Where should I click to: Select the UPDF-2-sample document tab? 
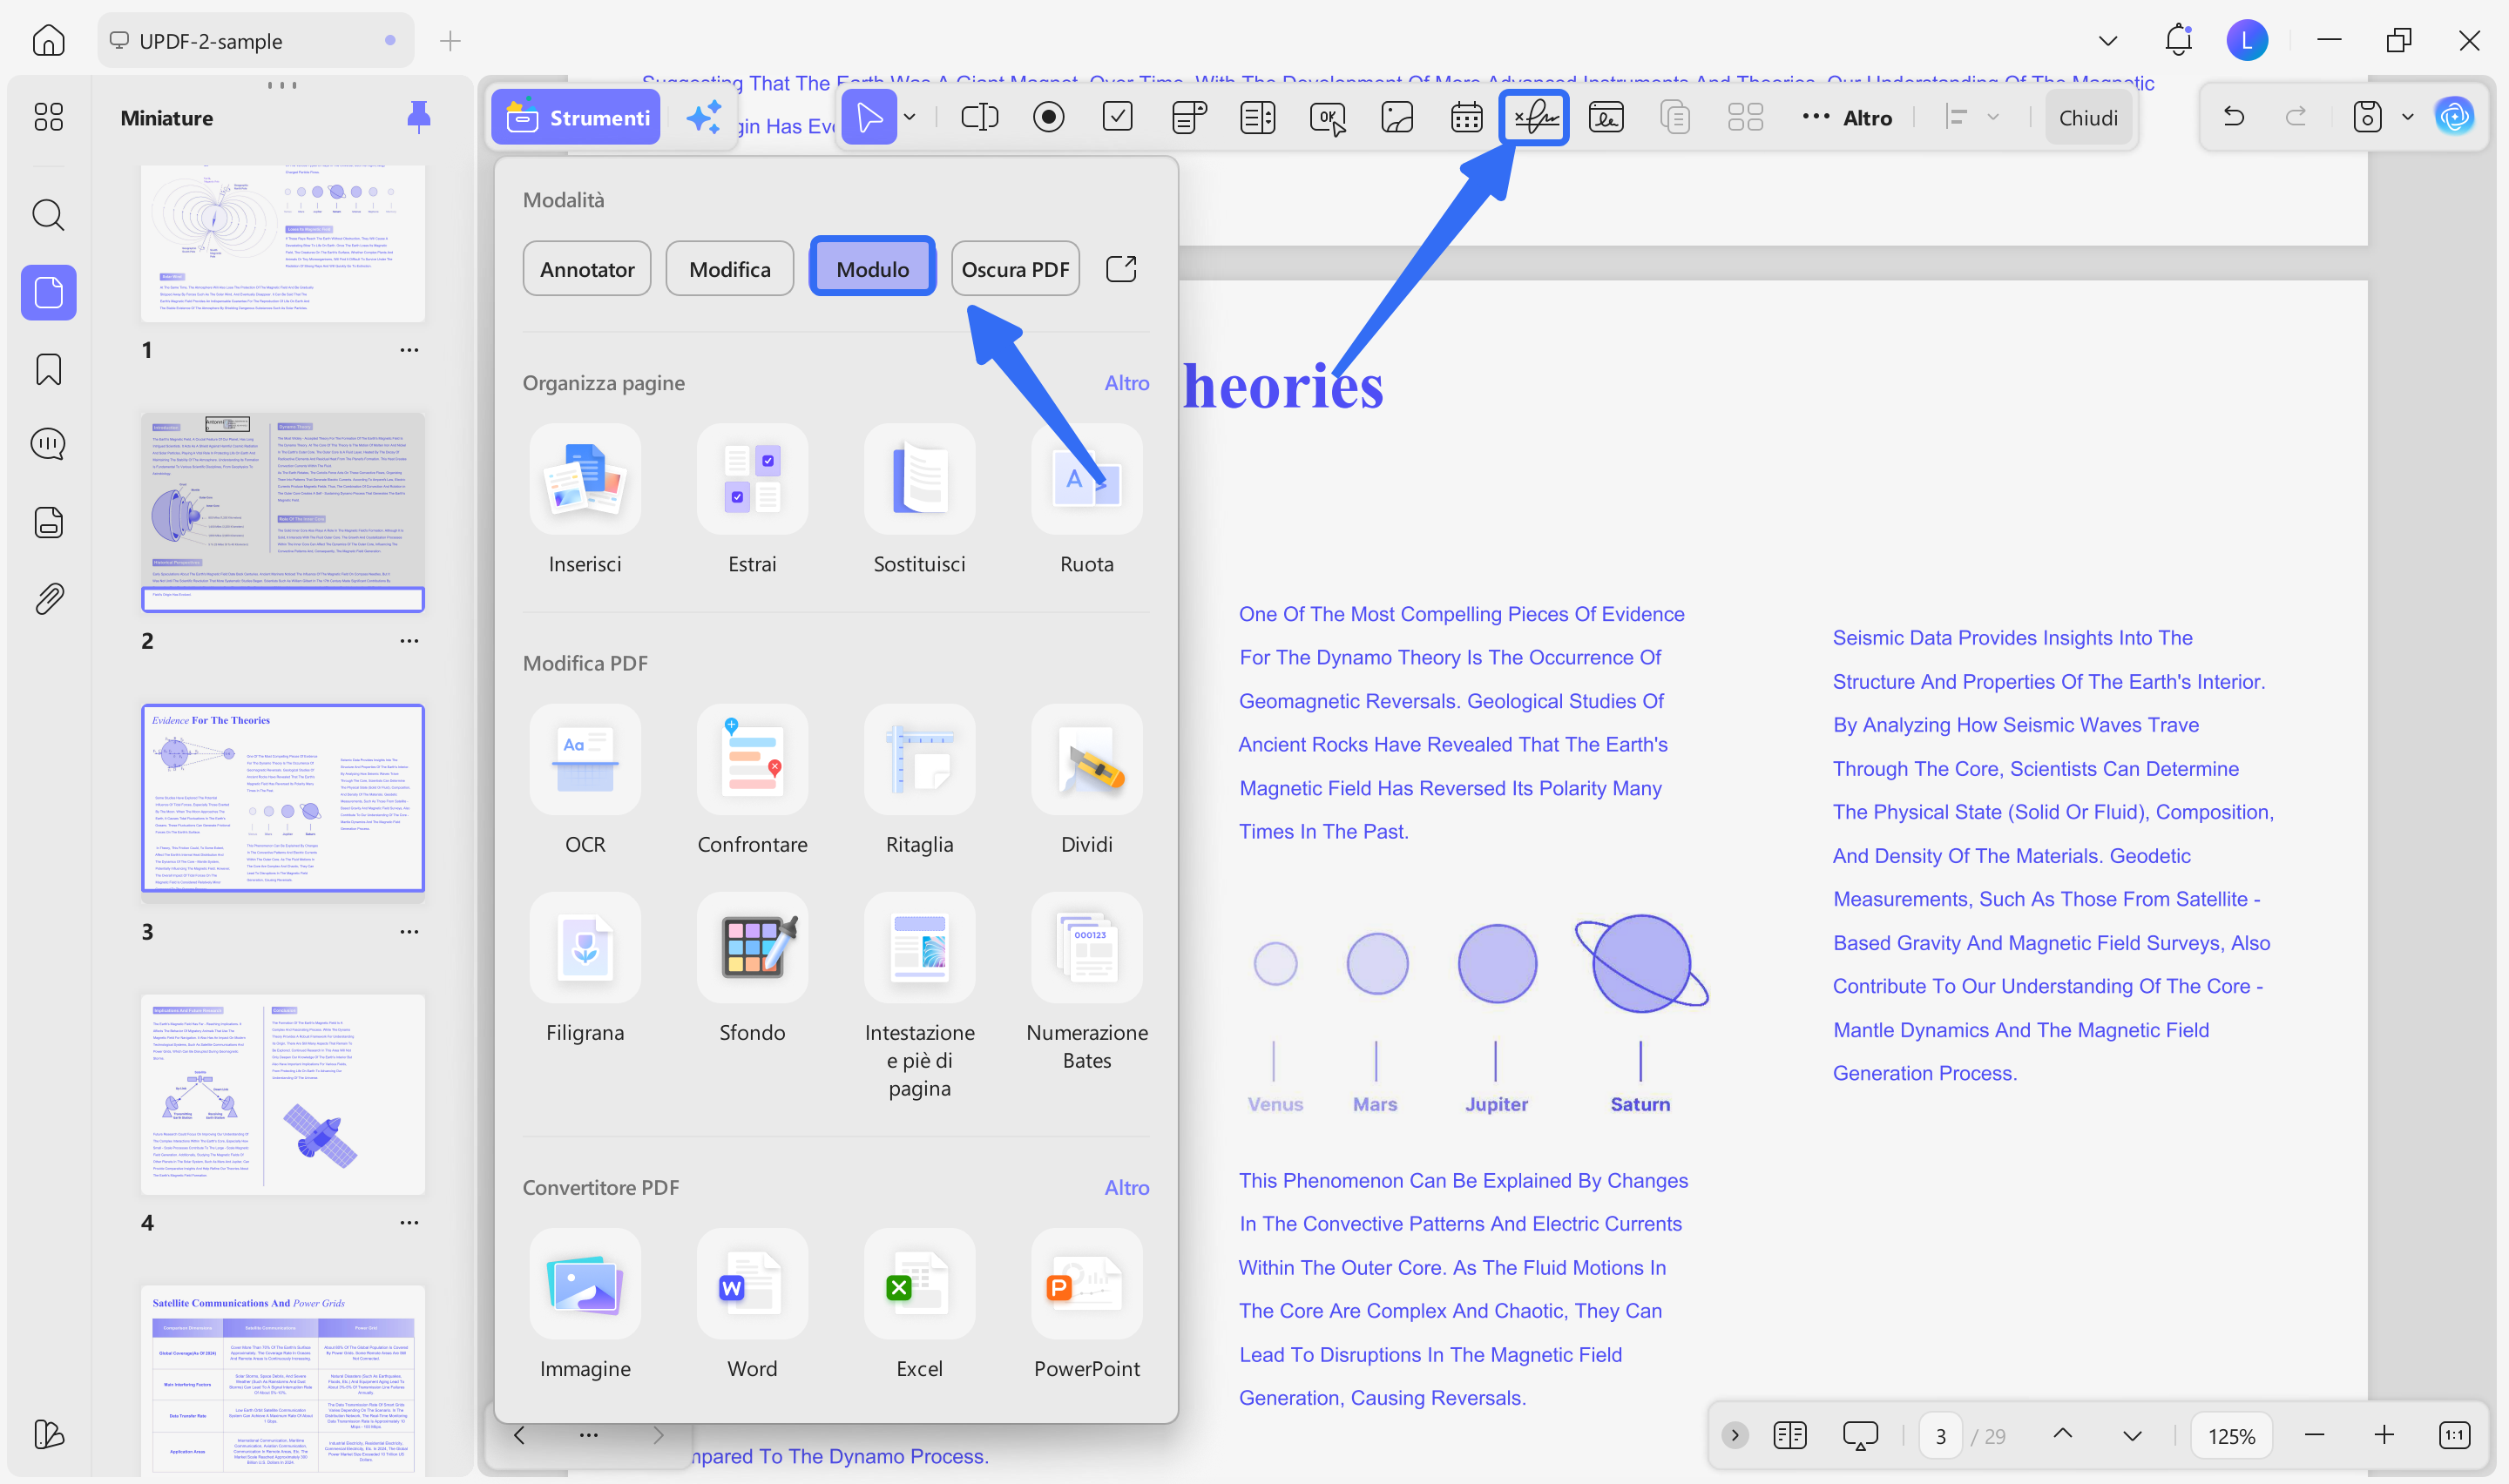[x=255, y=41]
